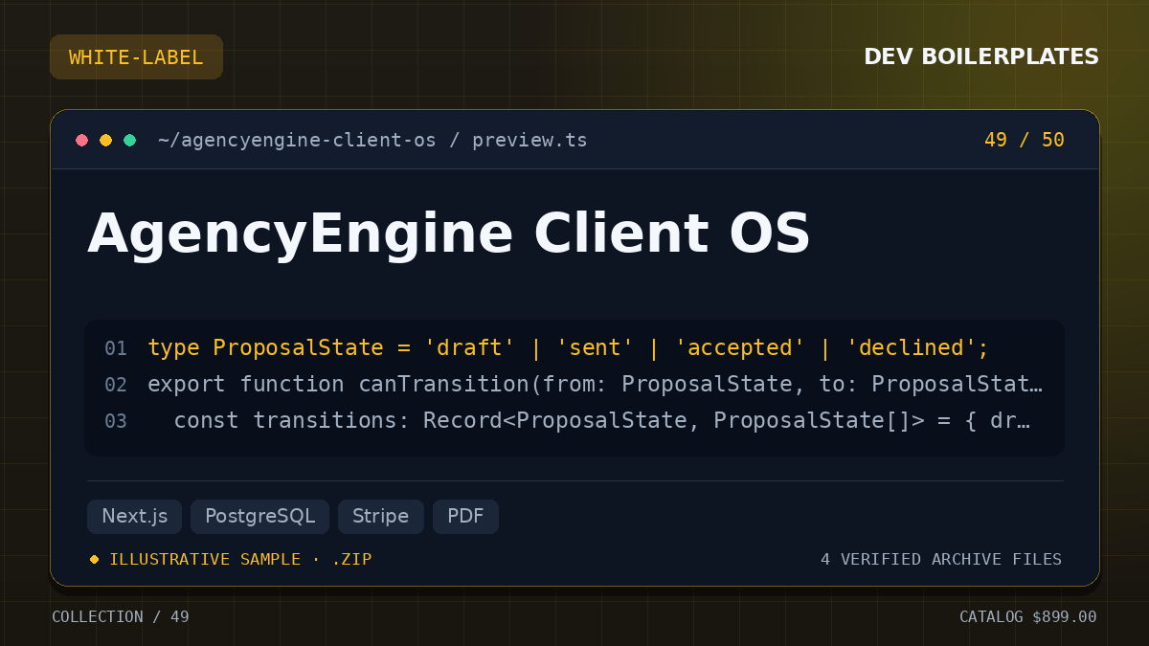This screenshot has width=1149, height=646.
Task: Select the PDF tag
Action: click(465, 517)
